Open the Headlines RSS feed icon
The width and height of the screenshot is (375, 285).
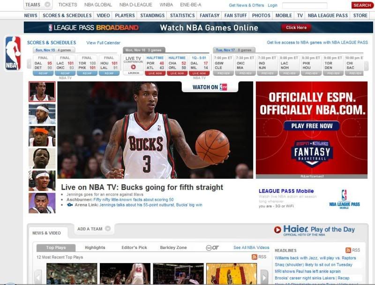(x=348, y=250)
